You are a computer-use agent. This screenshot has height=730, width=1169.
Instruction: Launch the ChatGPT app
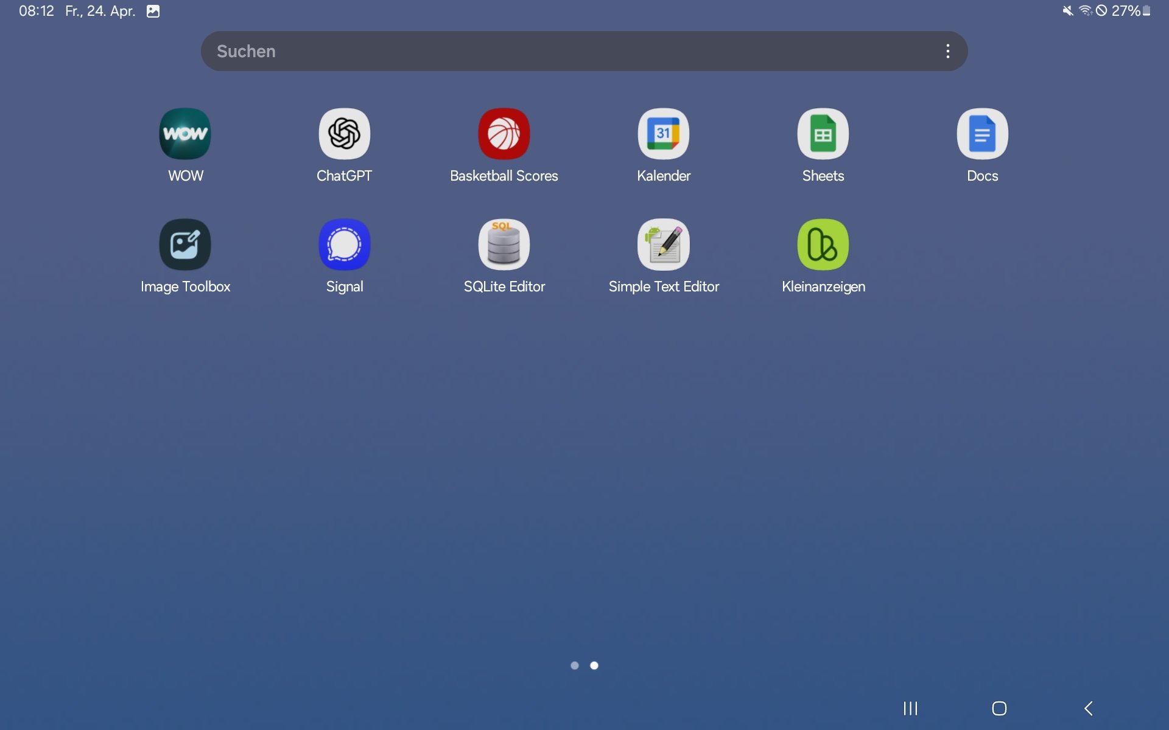tap(344, 134)
